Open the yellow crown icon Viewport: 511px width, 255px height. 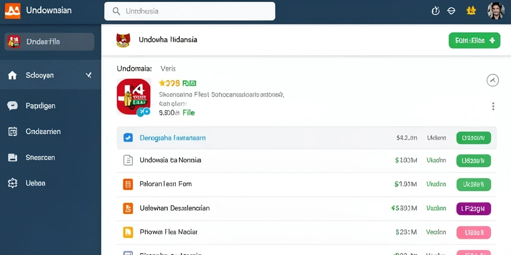click(x=471, y=11)
